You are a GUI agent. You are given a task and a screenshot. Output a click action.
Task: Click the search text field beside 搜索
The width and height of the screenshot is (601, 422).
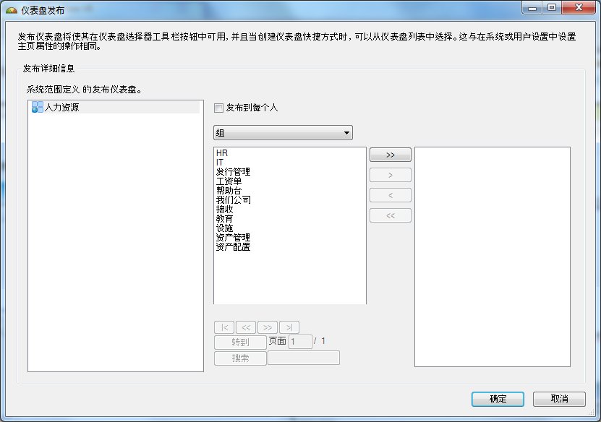point(304,358)
